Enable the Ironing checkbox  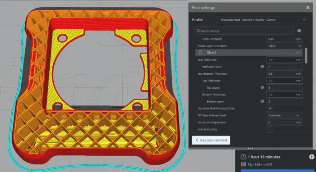click(270, 129)
